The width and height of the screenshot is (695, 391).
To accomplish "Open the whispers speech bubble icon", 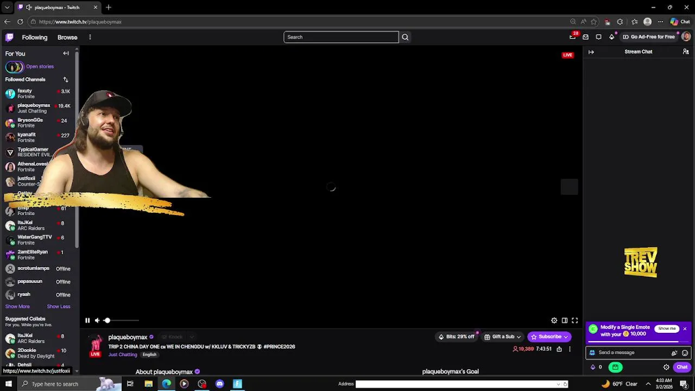I will pos(598,37).
